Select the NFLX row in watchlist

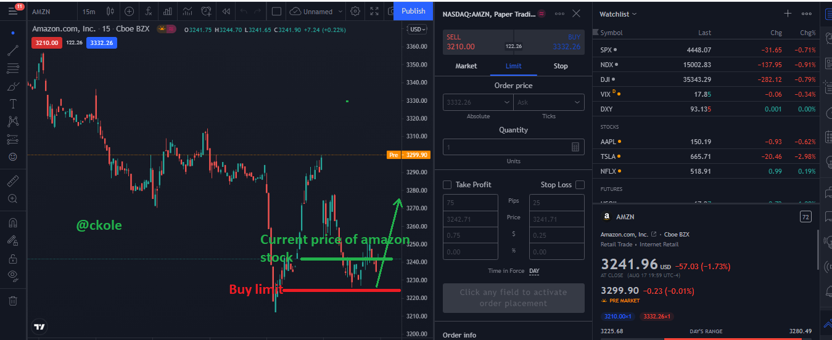coord(706,171)
